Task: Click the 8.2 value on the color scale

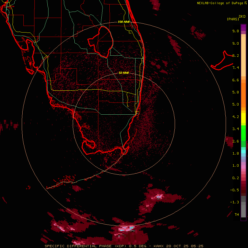Action: pos(236,55)
